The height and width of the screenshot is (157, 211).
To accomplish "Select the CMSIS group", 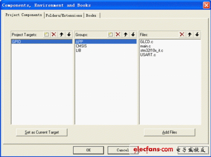I will pyautogui.click(x=81, y=46).
